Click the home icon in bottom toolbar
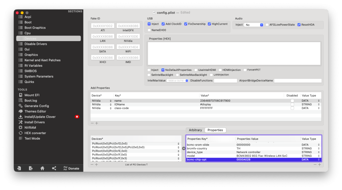 pos(42,168)
